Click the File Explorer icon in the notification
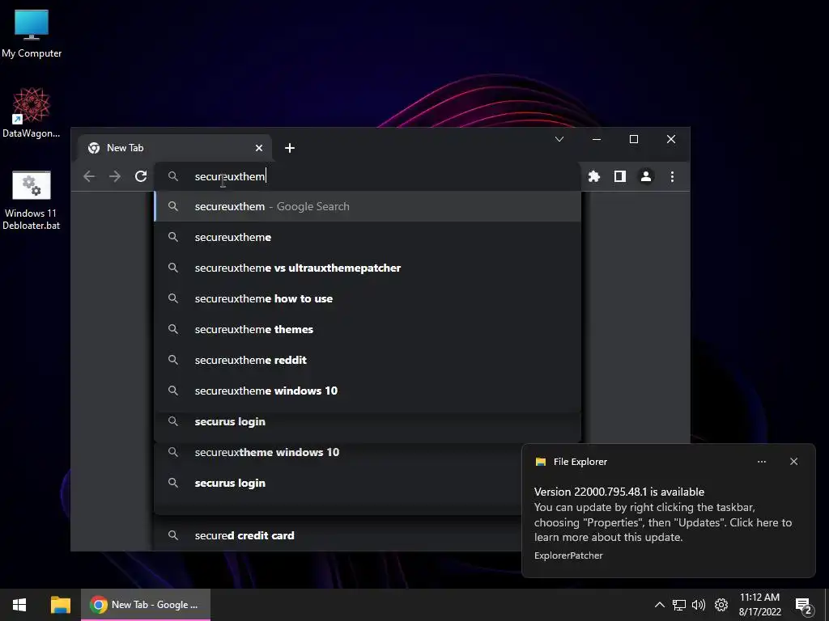The width and height of the screenshot is (829, 621). pyautogui.click(x=540, y=462)
